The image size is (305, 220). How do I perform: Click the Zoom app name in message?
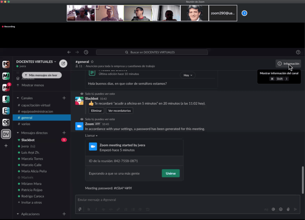(89, 124)
